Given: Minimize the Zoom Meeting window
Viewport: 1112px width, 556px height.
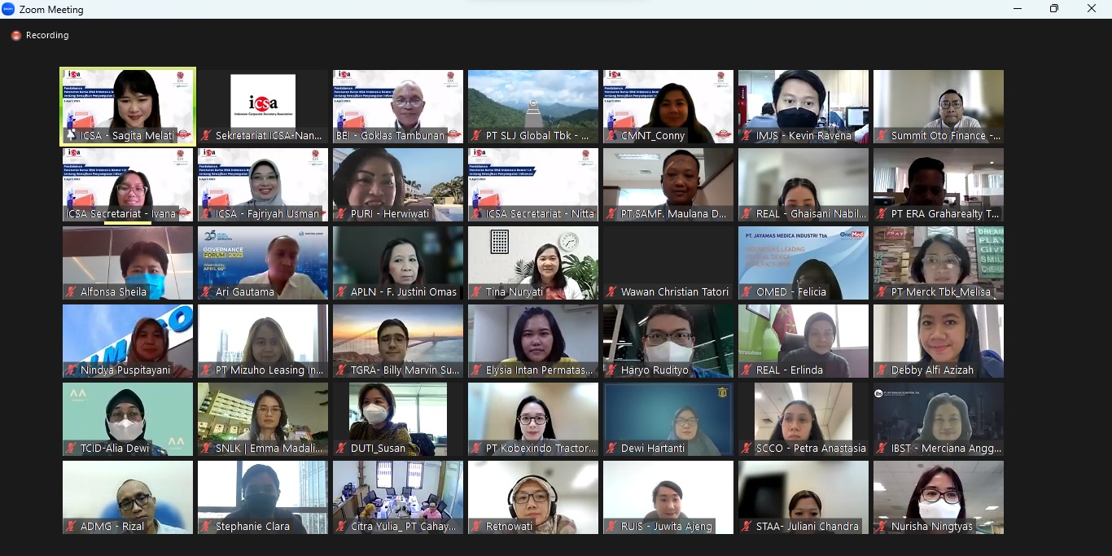Looking at the screenshot, I should point(1018,9).
